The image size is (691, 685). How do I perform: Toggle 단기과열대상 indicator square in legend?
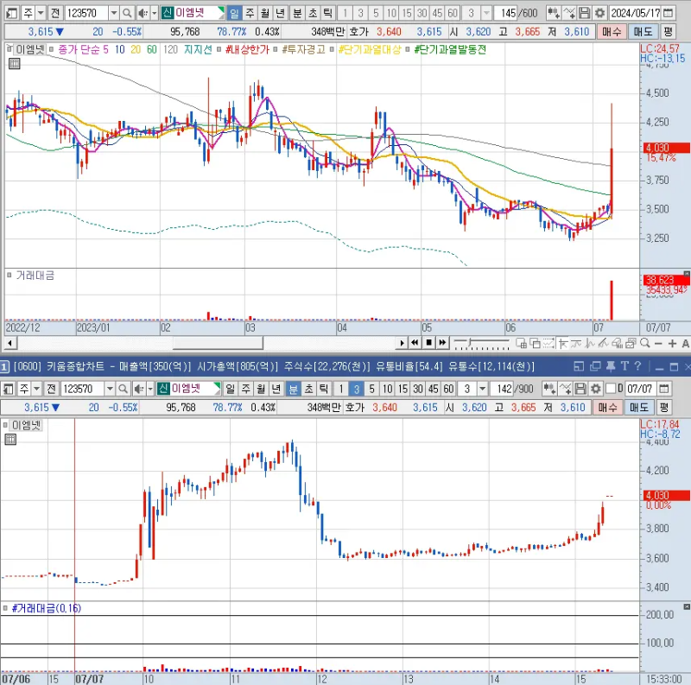(332, 49)
